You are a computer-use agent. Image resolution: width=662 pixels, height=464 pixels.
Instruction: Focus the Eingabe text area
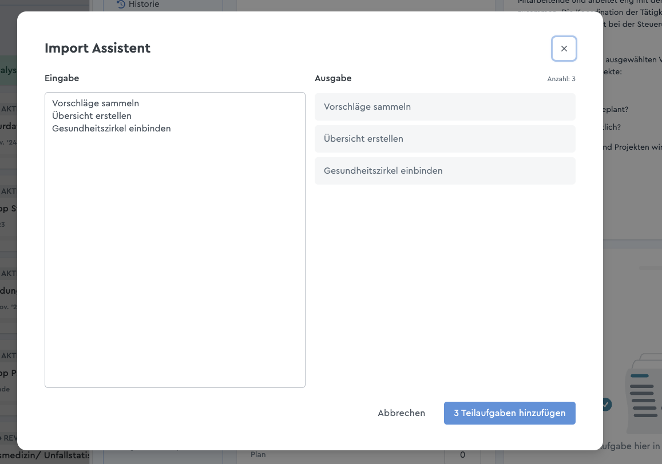click(x=175, y=257)
